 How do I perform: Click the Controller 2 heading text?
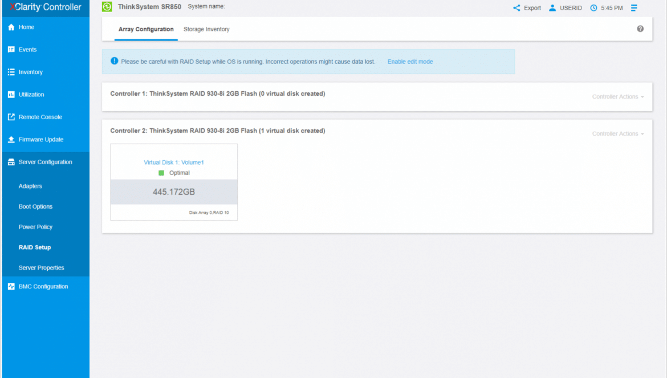point(217,131)
